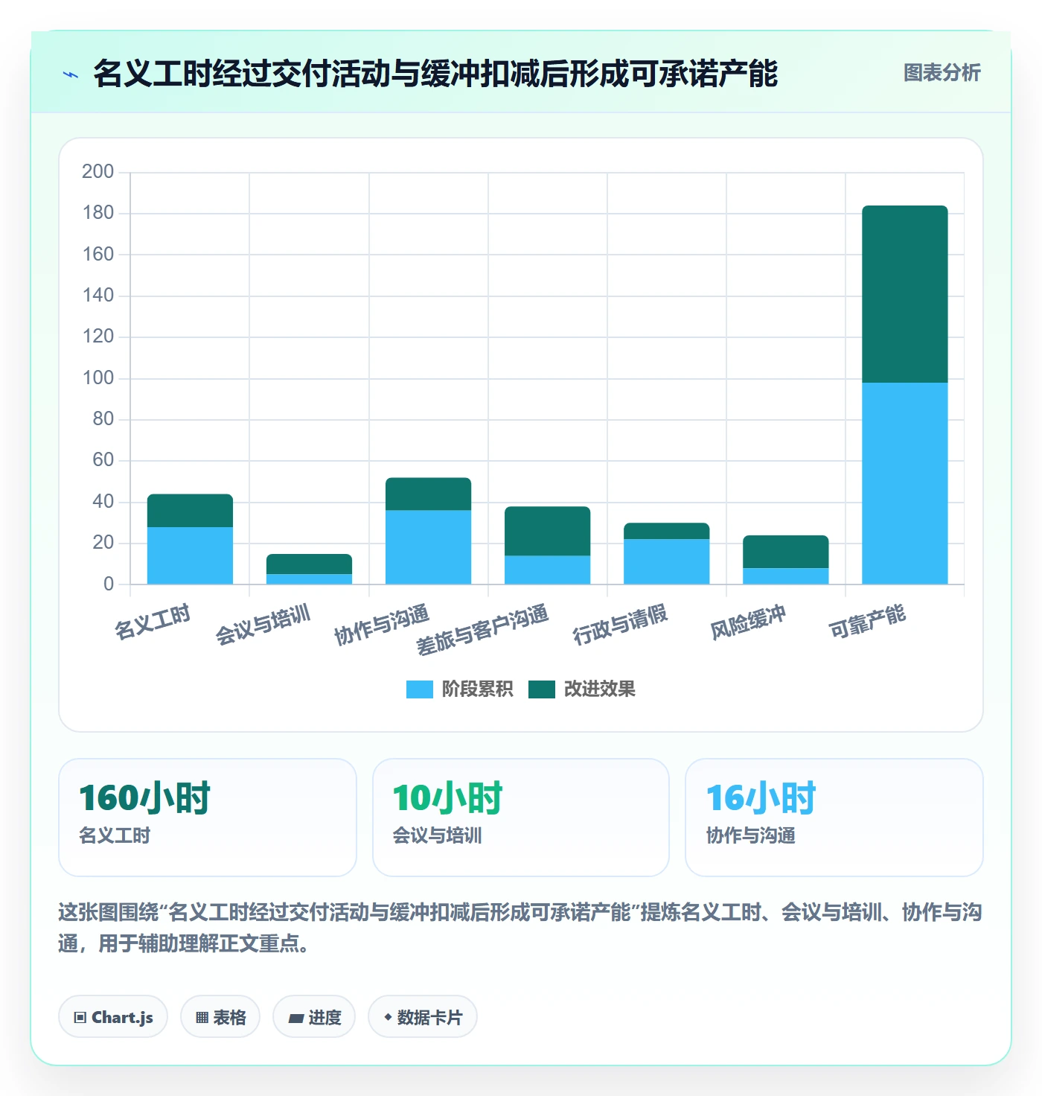Click the square icon in the Chart.js chip
This screenshot has width=1042, height=1096.
coord(80,1017)
